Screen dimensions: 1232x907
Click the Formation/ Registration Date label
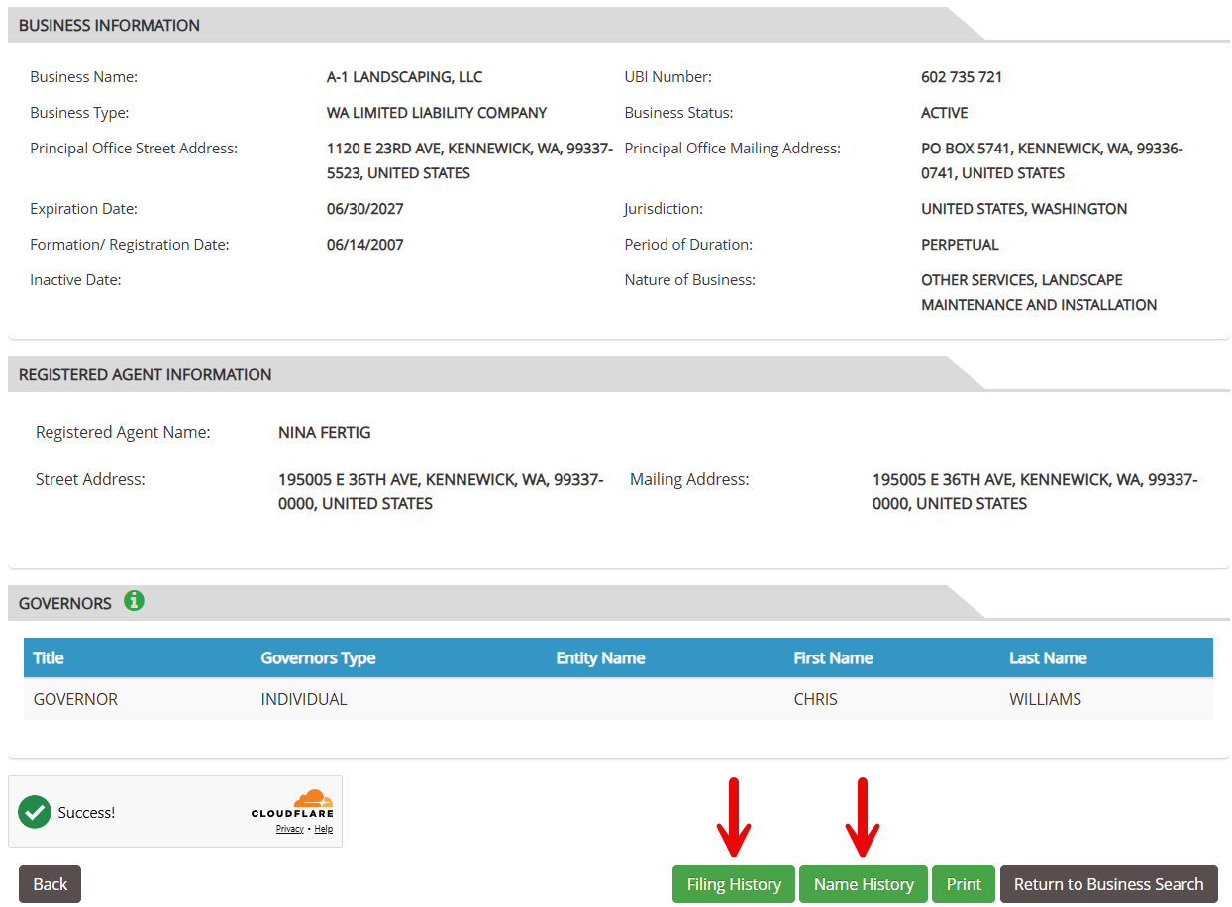tap(129, 245)
